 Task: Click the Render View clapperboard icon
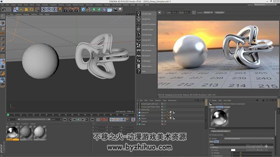(66, 9)
